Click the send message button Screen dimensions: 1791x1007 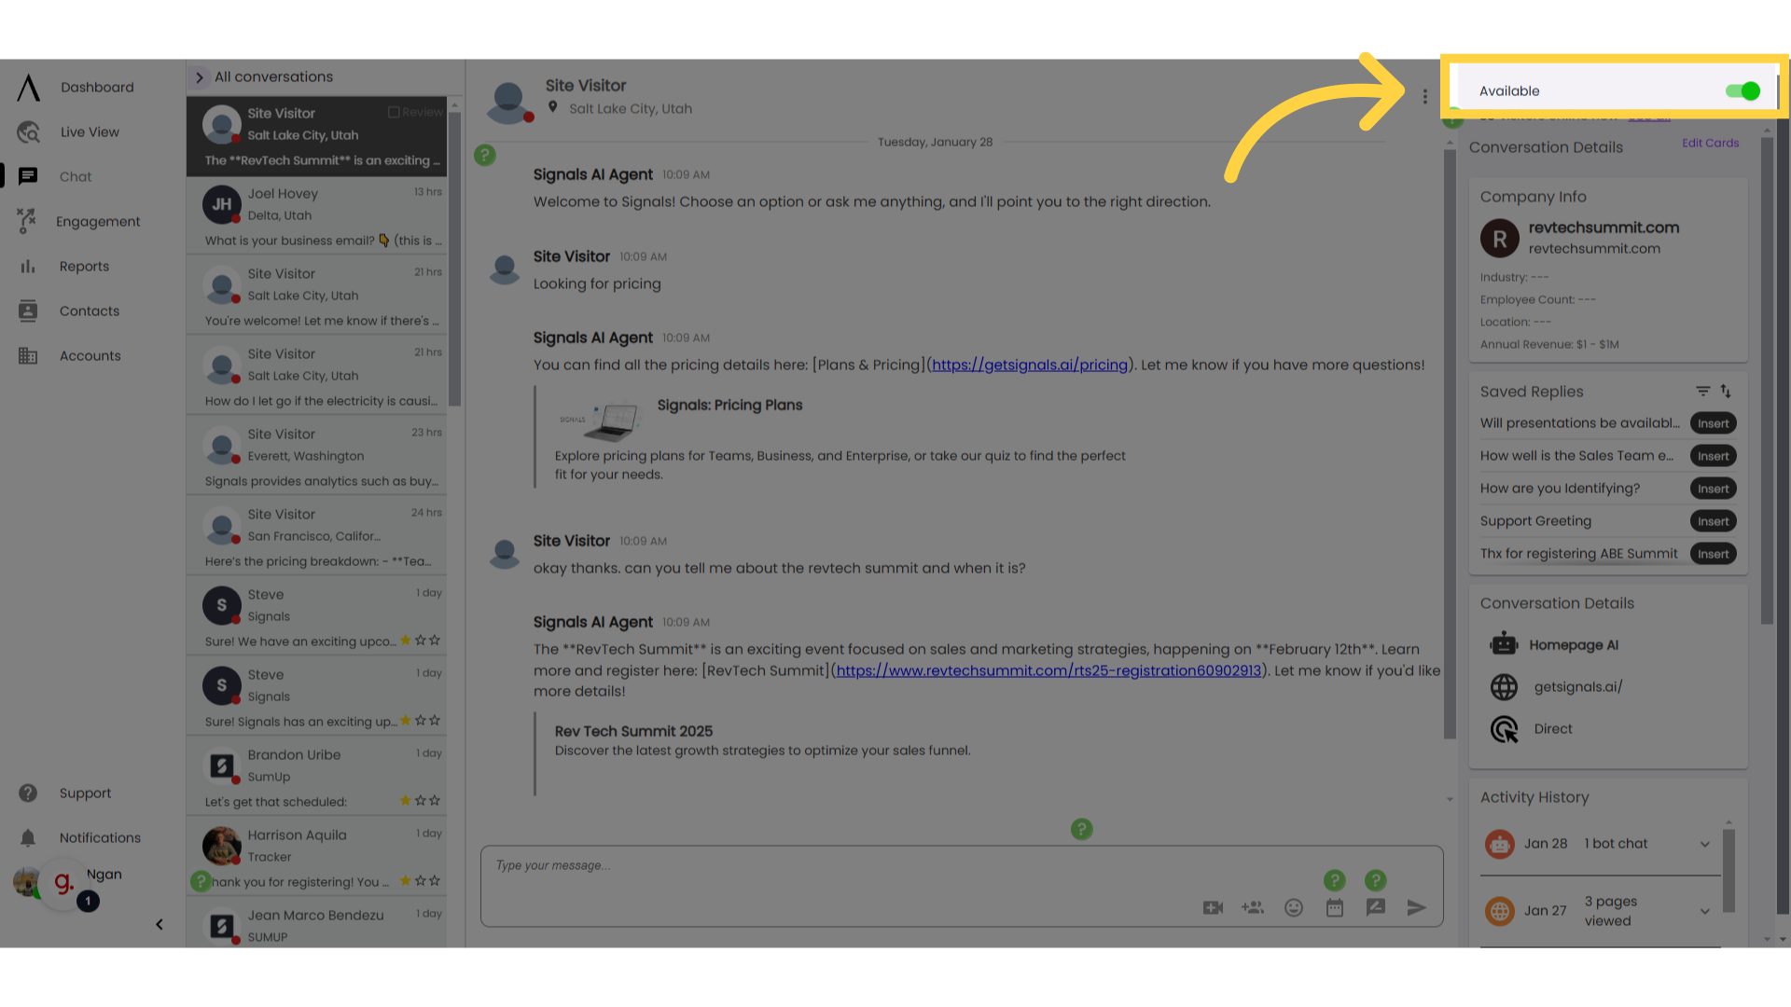[x=1417, y=907]
